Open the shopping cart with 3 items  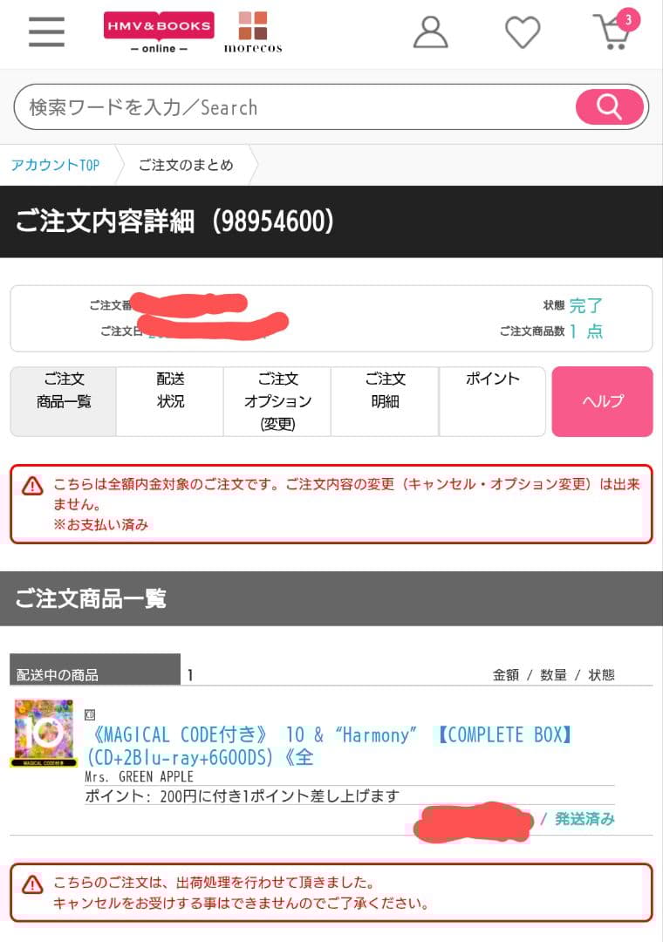point(616,30)
